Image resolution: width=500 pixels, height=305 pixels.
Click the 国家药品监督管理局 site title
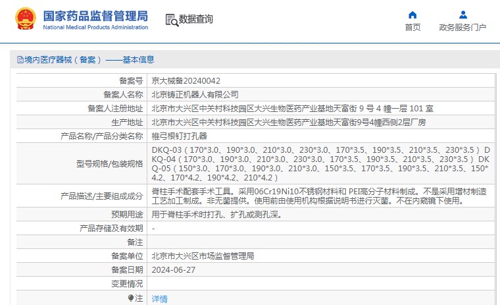(x=95, y=16)
